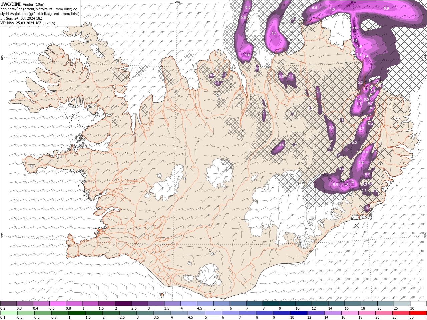Image resolution: width=427 pixels, height=320 pixels.
Task: Click the 'rigning/skúrir (grænt/blátt/rautt - mm/1klst)' line
Action: click(x=39, y=9)
